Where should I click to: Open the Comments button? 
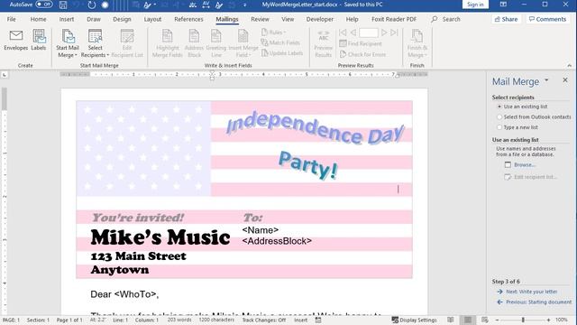[x=547, y=19]
